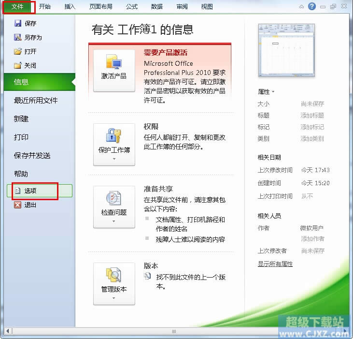The image size is (353, 339).
Task: Click the small icon beside the 版本 message
Action: point(147,276)
